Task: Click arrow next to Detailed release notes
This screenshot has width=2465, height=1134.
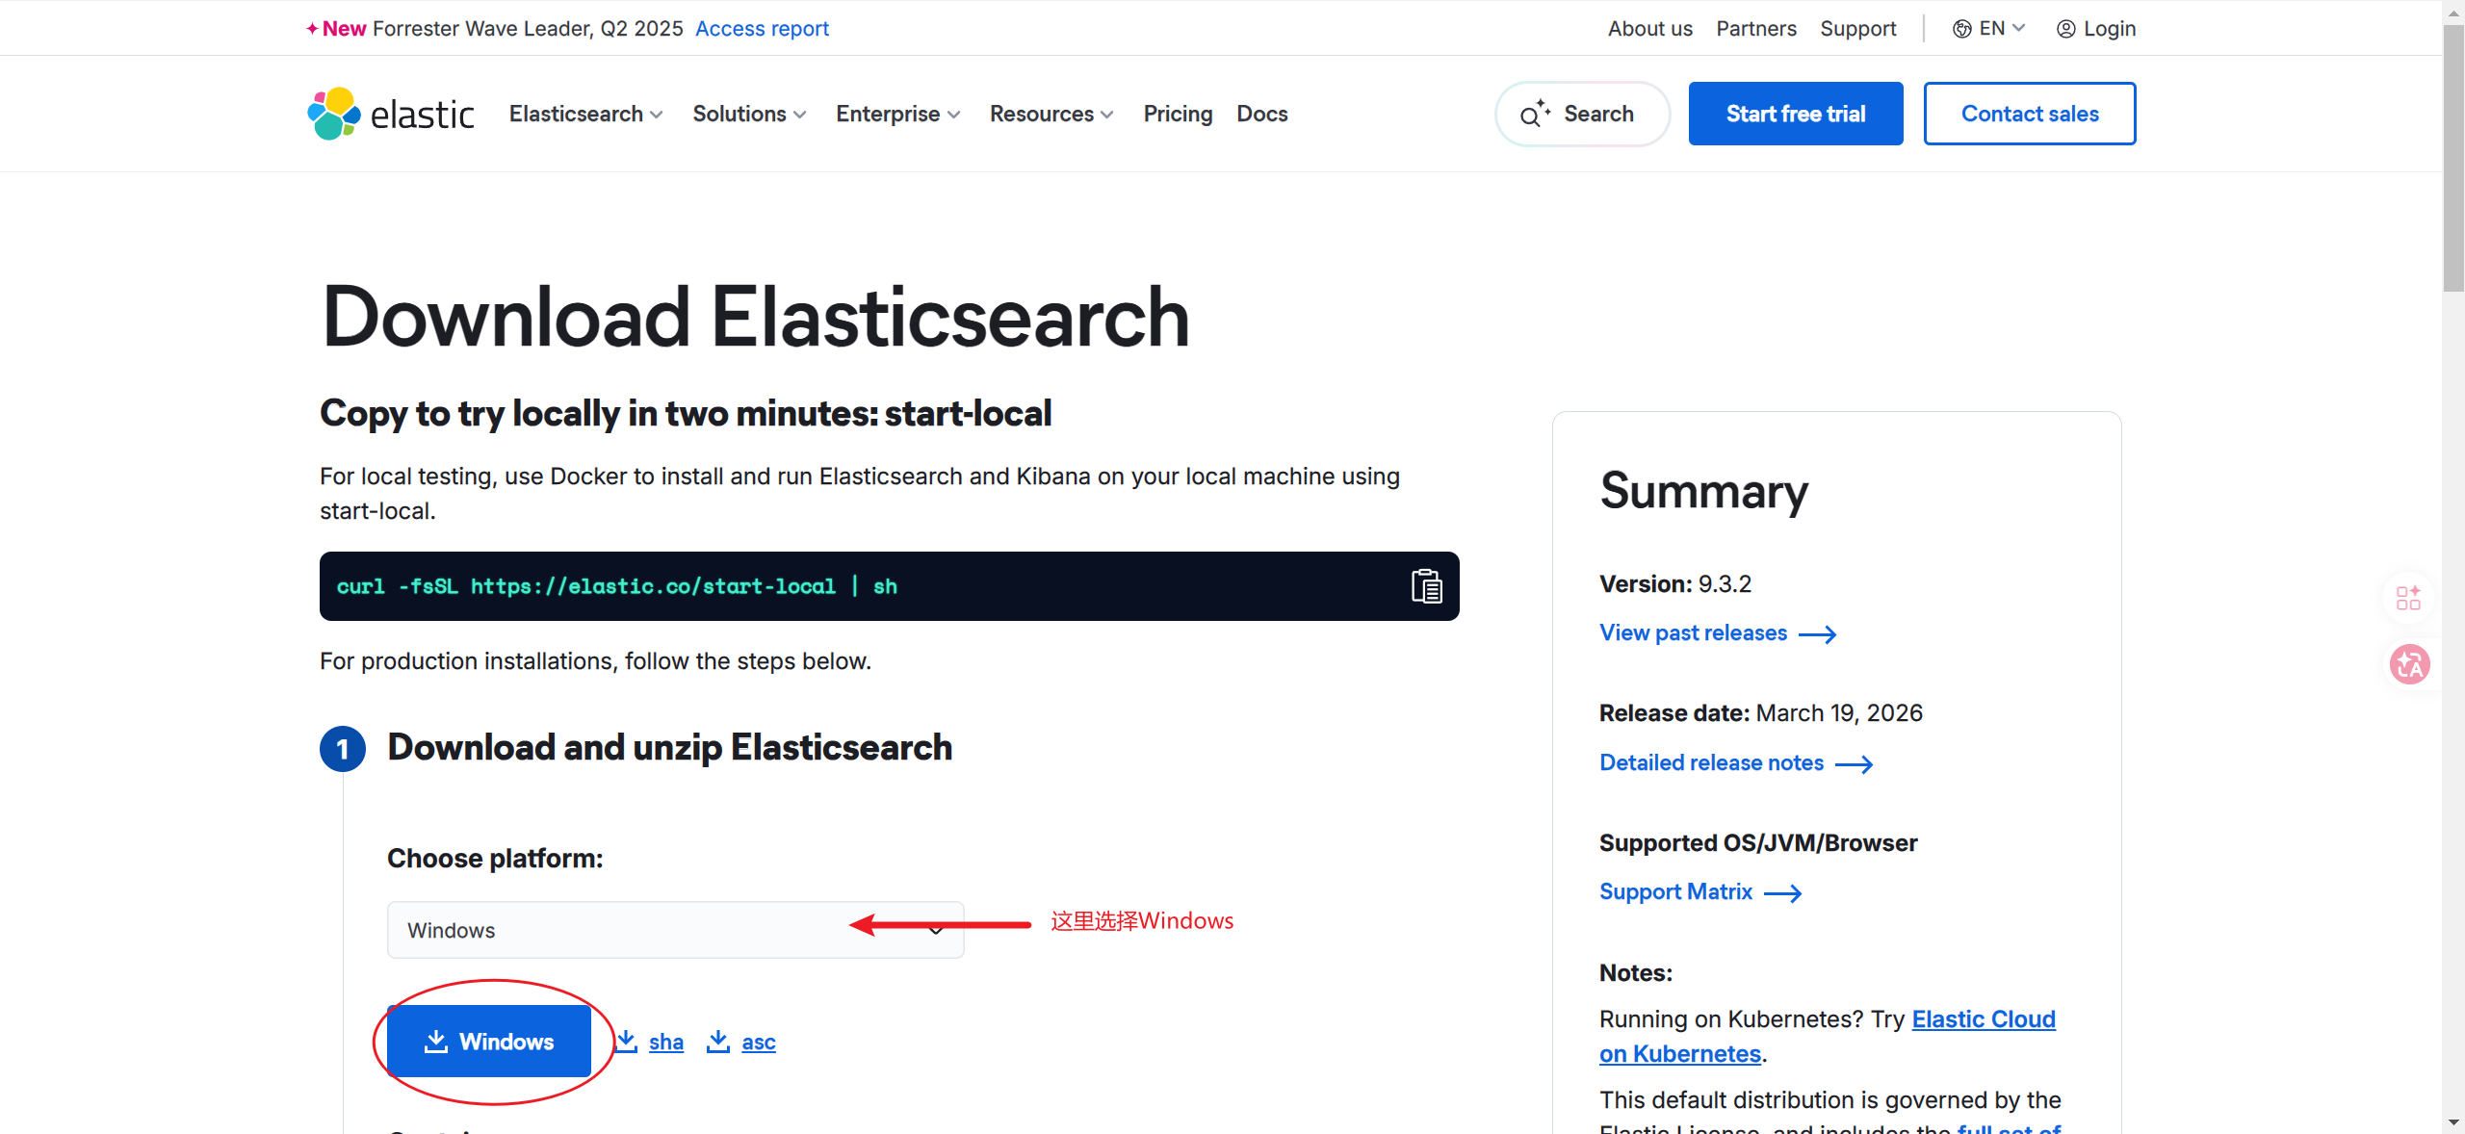Action: [1855, 764]
